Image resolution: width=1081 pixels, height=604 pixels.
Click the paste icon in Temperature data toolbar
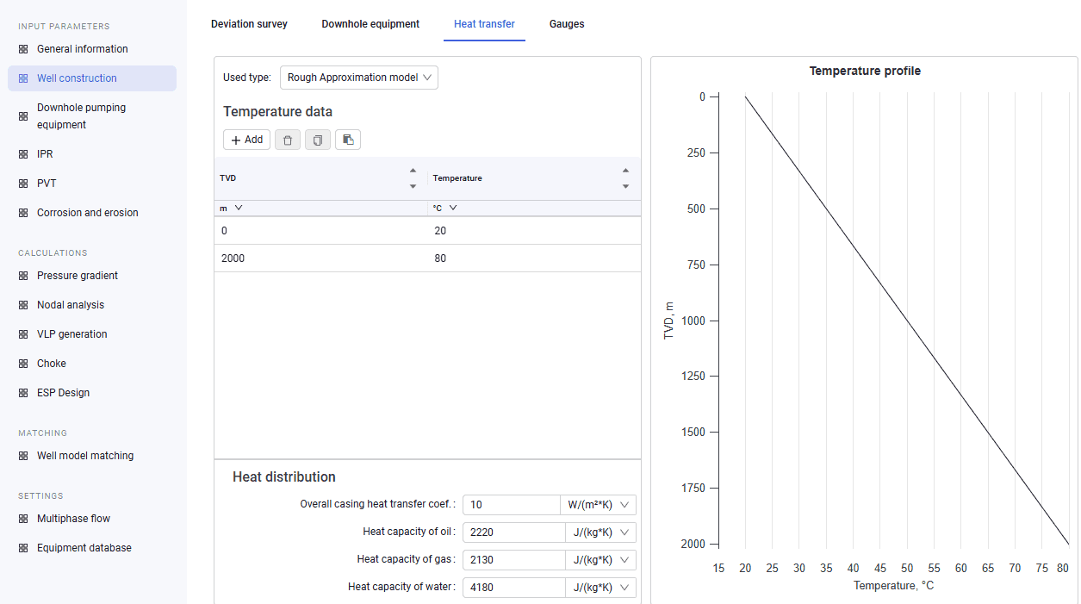[348, 140]
